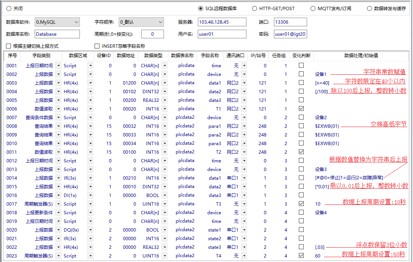Image resolution: width=413 pixels, height=262 pixels.
Task: Click the 数据库名称 input field
Action: 57,34
